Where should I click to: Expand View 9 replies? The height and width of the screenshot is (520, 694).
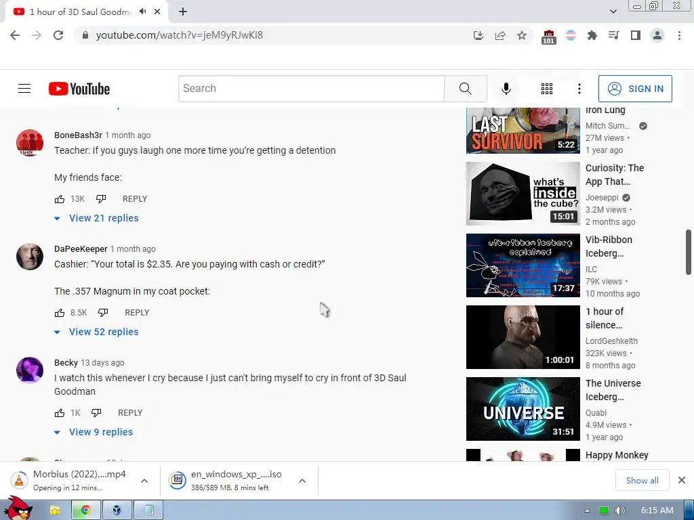tap(94, 432)
